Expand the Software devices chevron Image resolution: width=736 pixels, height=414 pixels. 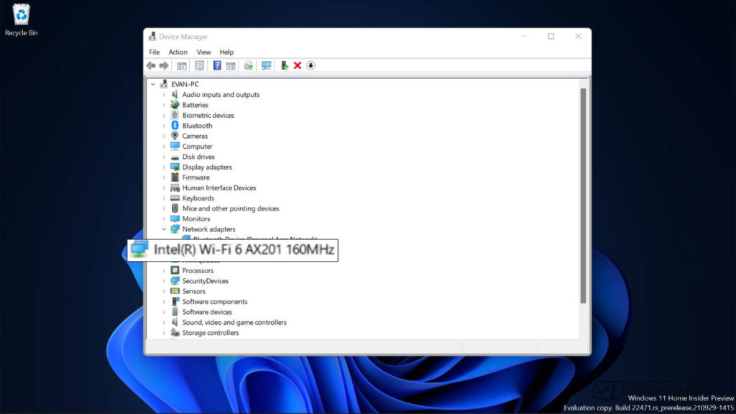pos(164,312)
